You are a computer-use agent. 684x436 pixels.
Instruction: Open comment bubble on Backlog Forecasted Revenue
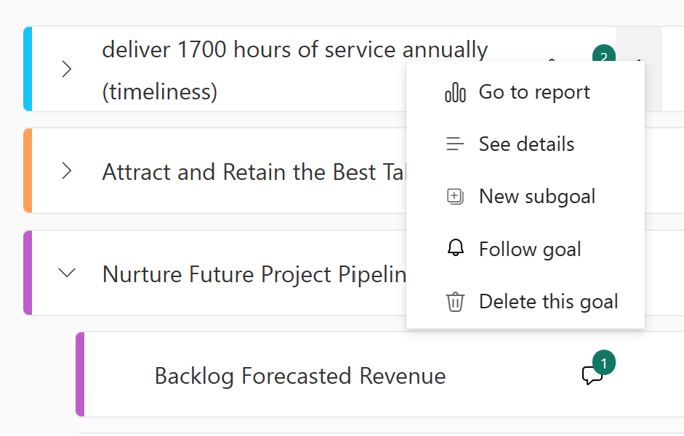(x=591, y=376)
